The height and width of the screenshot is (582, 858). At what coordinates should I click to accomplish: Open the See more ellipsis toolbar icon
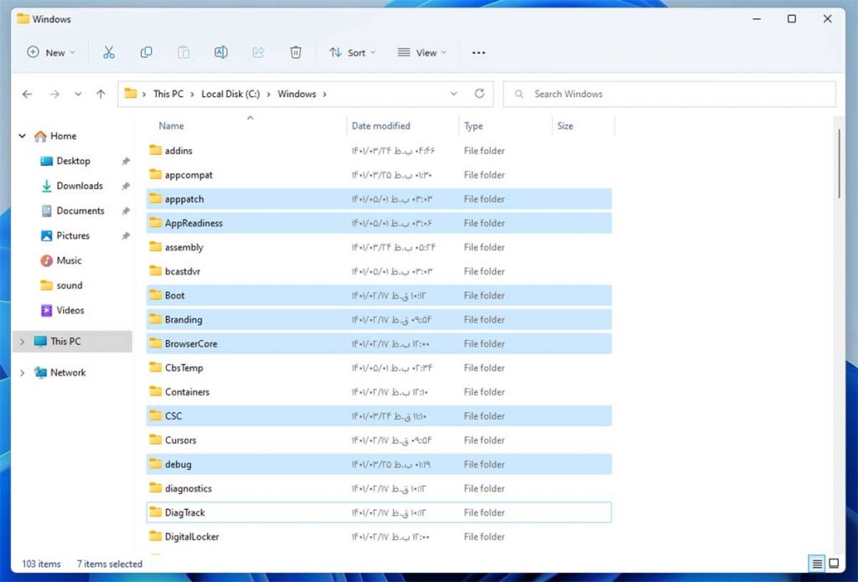tap(478, 52)
